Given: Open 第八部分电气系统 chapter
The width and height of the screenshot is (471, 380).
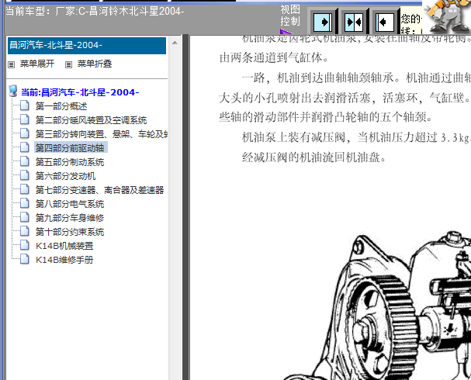Looking at the screenshot, I should click(70, 204).
